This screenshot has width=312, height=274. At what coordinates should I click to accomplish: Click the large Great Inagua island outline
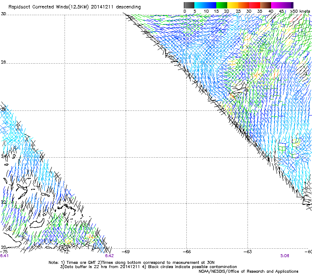37,223
